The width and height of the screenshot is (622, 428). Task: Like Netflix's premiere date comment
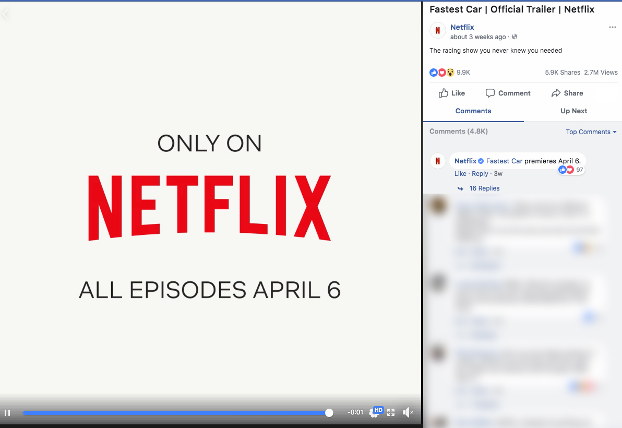pos(460,174)
